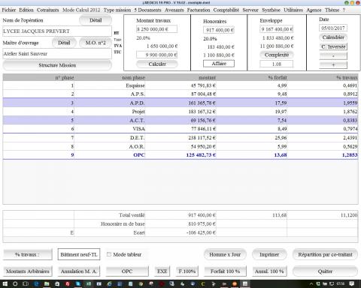Click the 917 400,00 € Honoraires field
The height and width of the screenshot is (288, 361).
tap(219, 30)
